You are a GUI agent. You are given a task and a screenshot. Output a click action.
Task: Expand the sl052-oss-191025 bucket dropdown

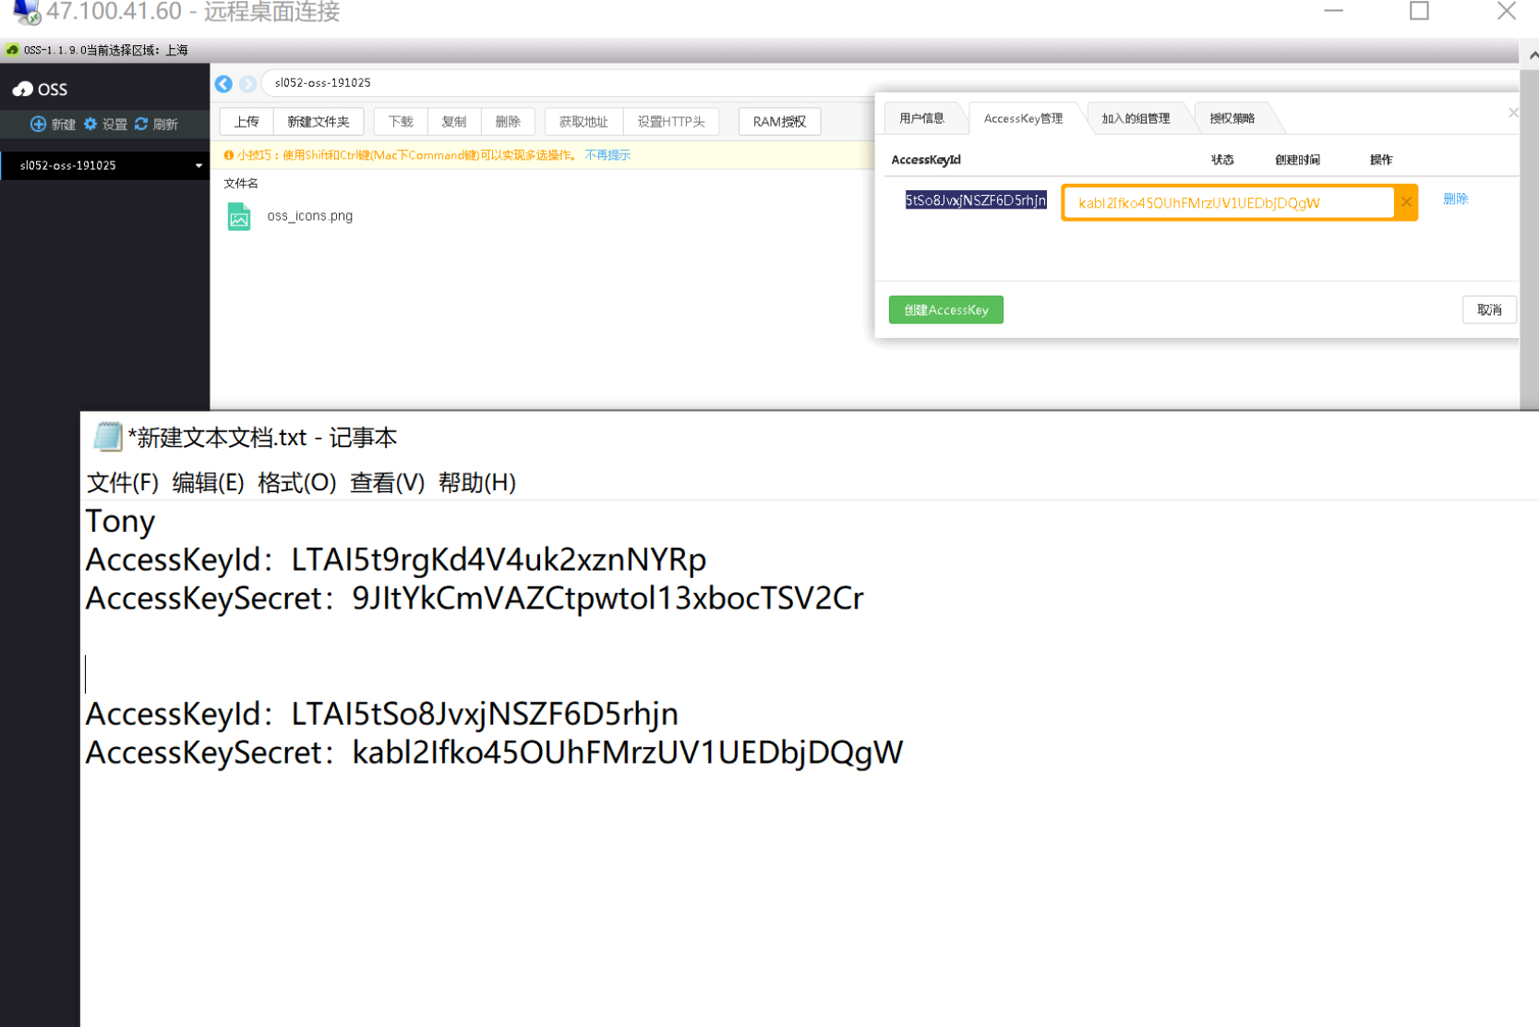click(198, 166)
